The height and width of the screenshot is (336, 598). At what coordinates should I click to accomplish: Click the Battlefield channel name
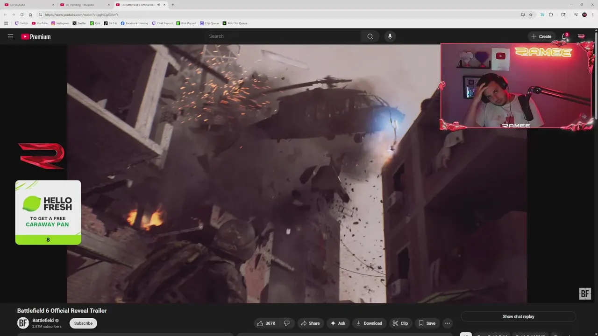point(43,321)
